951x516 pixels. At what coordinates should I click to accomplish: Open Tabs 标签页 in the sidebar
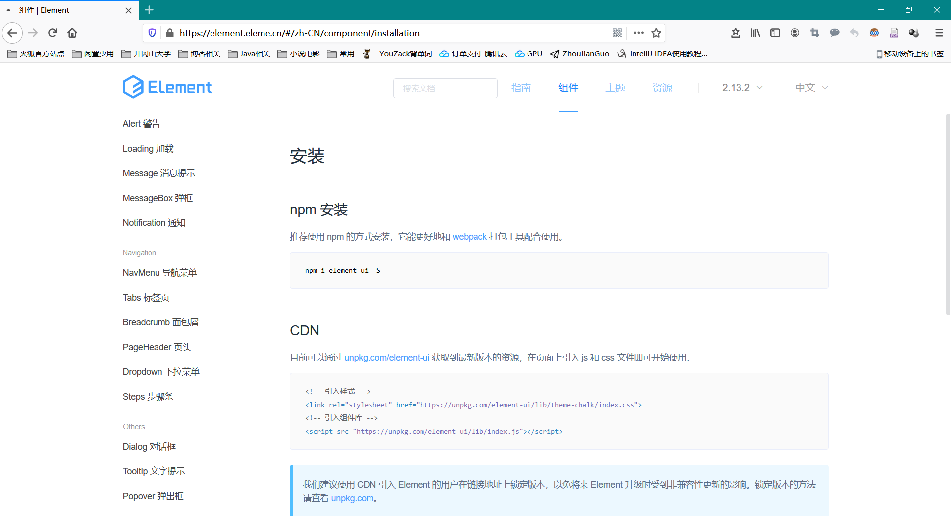point(146,298)
